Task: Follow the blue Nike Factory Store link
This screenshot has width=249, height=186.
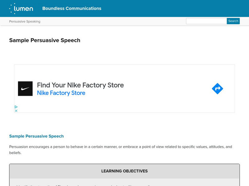Action: click(61, 93)
